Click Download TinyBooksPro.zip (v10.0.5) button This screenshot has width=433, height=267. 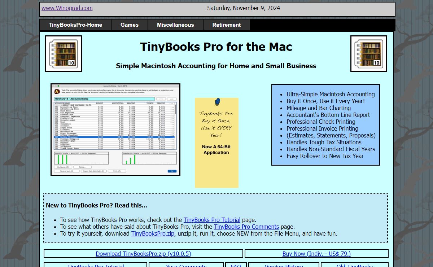point(143,254)
